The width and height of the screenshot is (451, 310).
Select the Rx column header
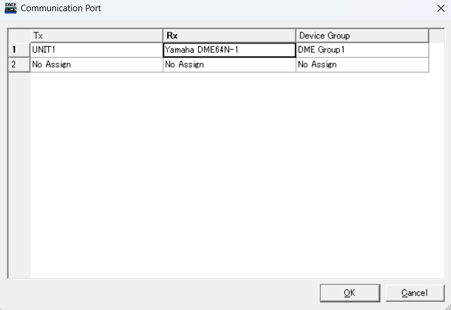pos(229,35)
